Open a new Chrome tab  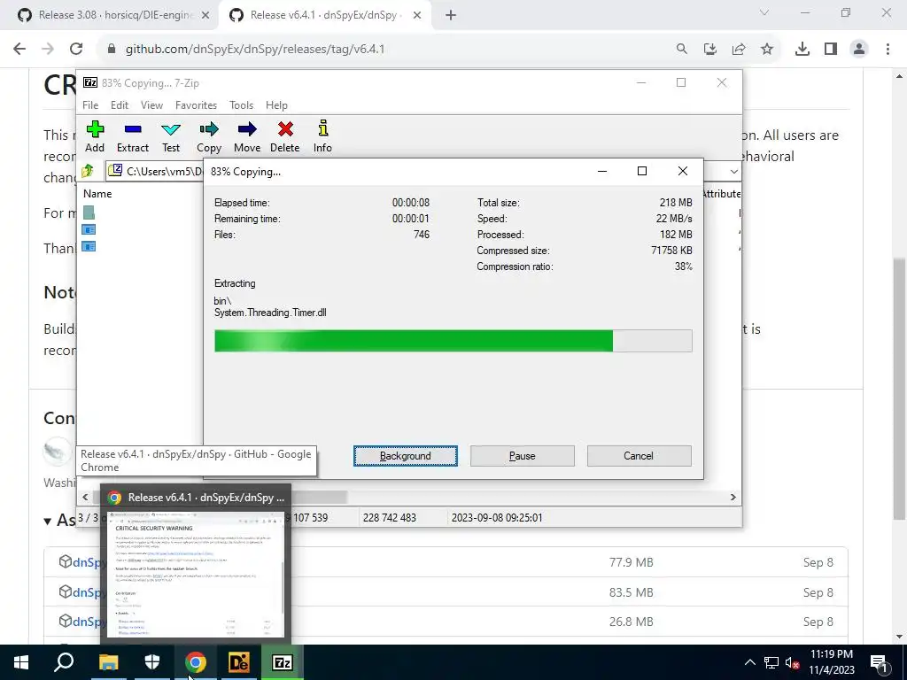click(x=451, y=16)
